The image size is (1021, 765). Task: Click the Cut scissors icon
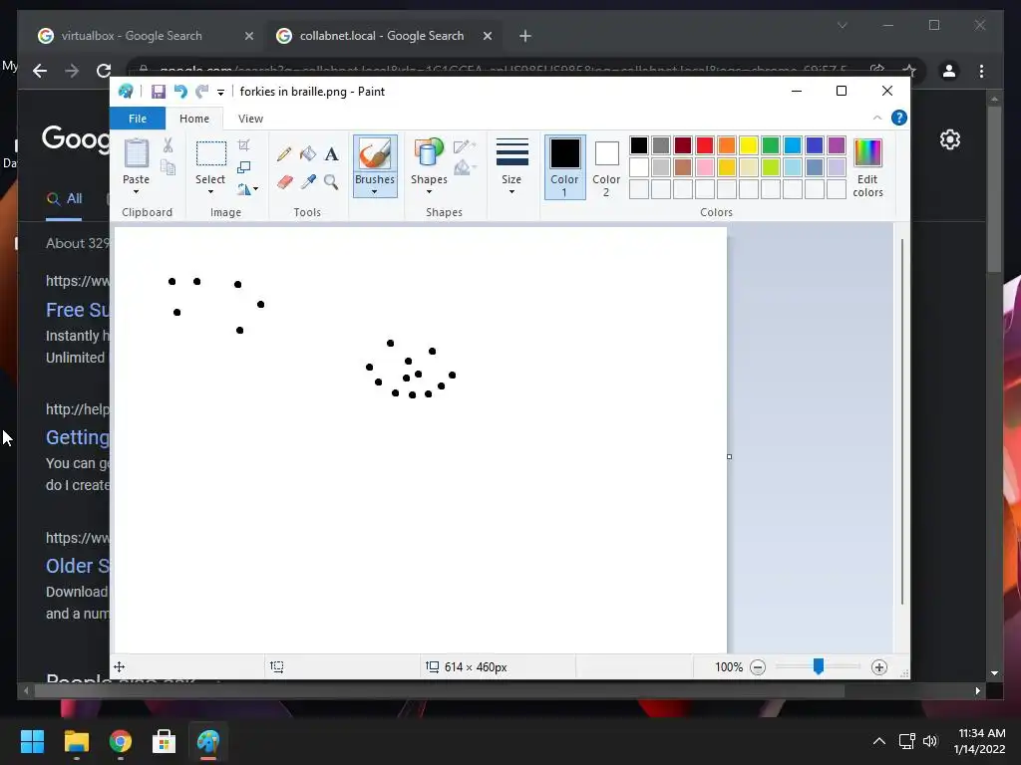click(168, 145)
